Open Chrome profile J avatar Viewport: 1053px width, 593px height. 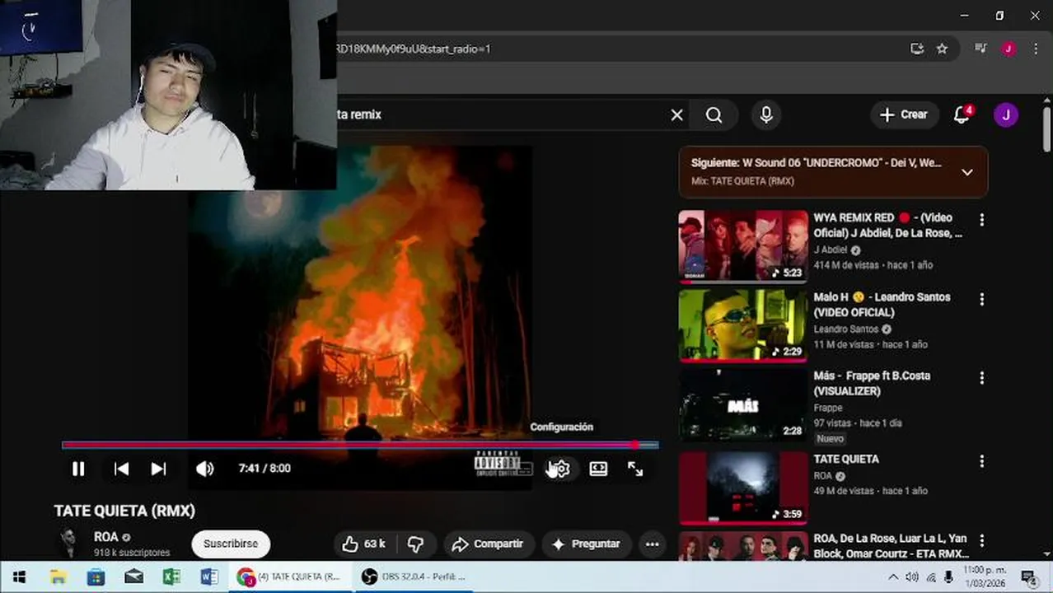(1009, 49)
